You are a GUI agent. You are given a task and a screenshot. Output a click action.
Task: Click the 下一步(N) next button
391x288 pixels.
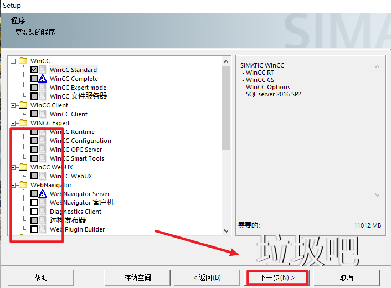(276, 277)
